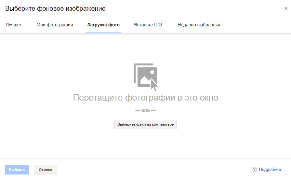This screenshot has height=180, width=291.
Task: Switch to the Мои фотографии tab
Action: [55, 25]
